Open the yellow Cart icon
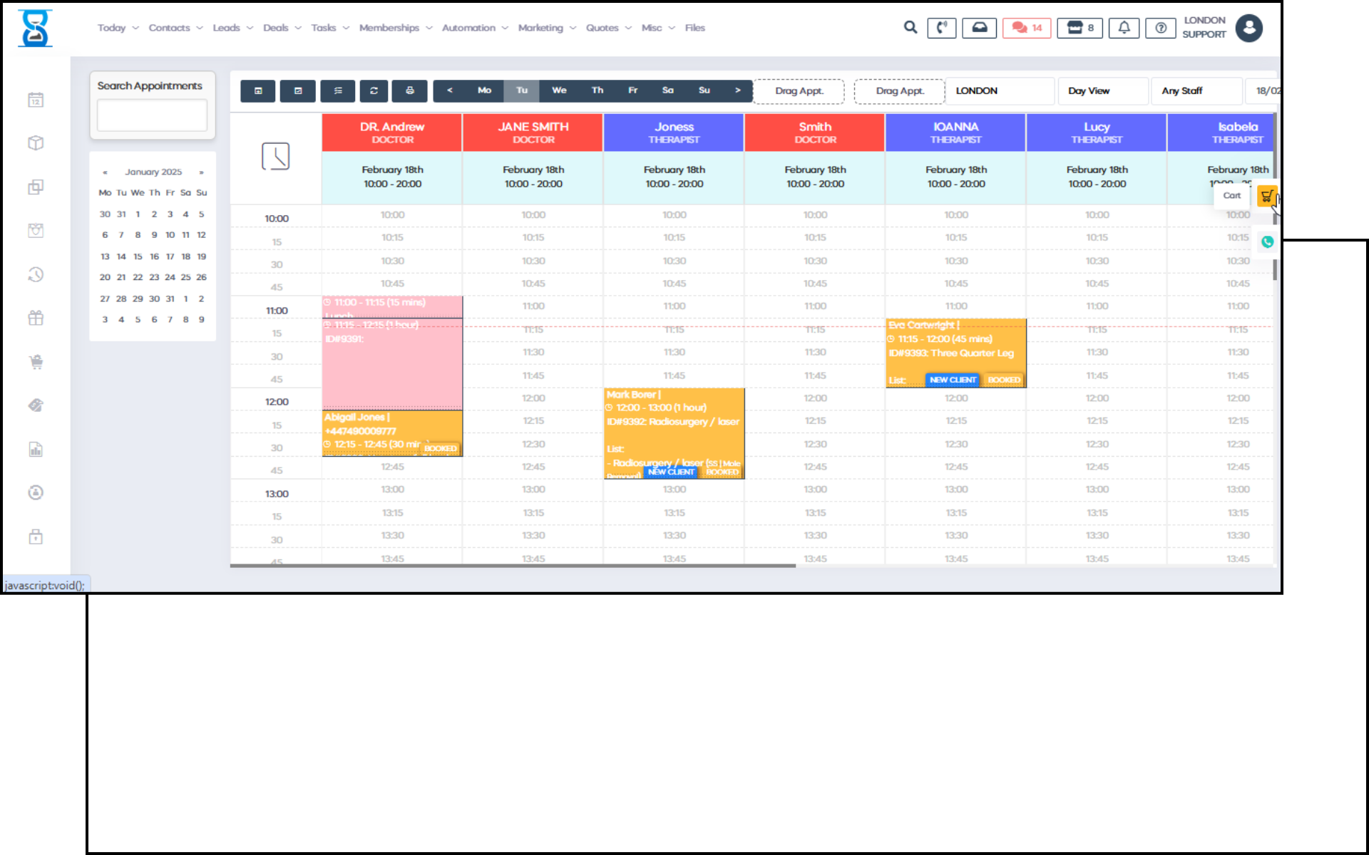 pos(1266,196)
